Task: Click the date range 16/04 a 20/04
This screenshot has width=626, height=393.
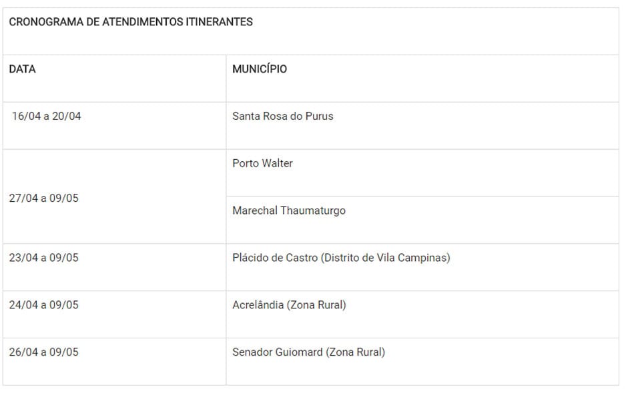Action: click(47, 116)
